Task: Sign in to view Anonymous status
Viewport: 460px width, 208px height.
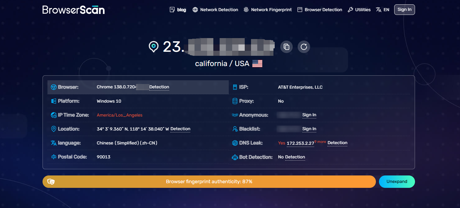Action: pos(309,115)
